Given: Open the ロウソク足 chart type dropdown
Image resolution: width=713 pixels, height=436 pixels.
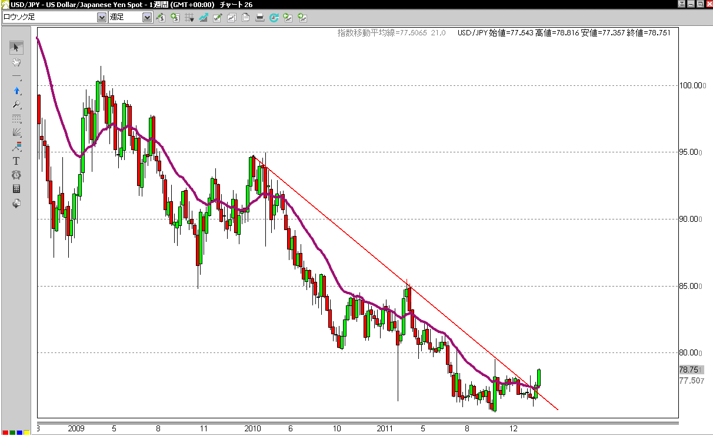Looking at the screenshot, I should point(101,18).
